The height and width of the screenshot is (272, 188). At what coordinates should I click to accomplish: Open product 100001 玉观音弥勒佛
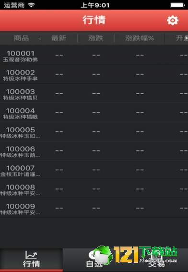(94, 56)
